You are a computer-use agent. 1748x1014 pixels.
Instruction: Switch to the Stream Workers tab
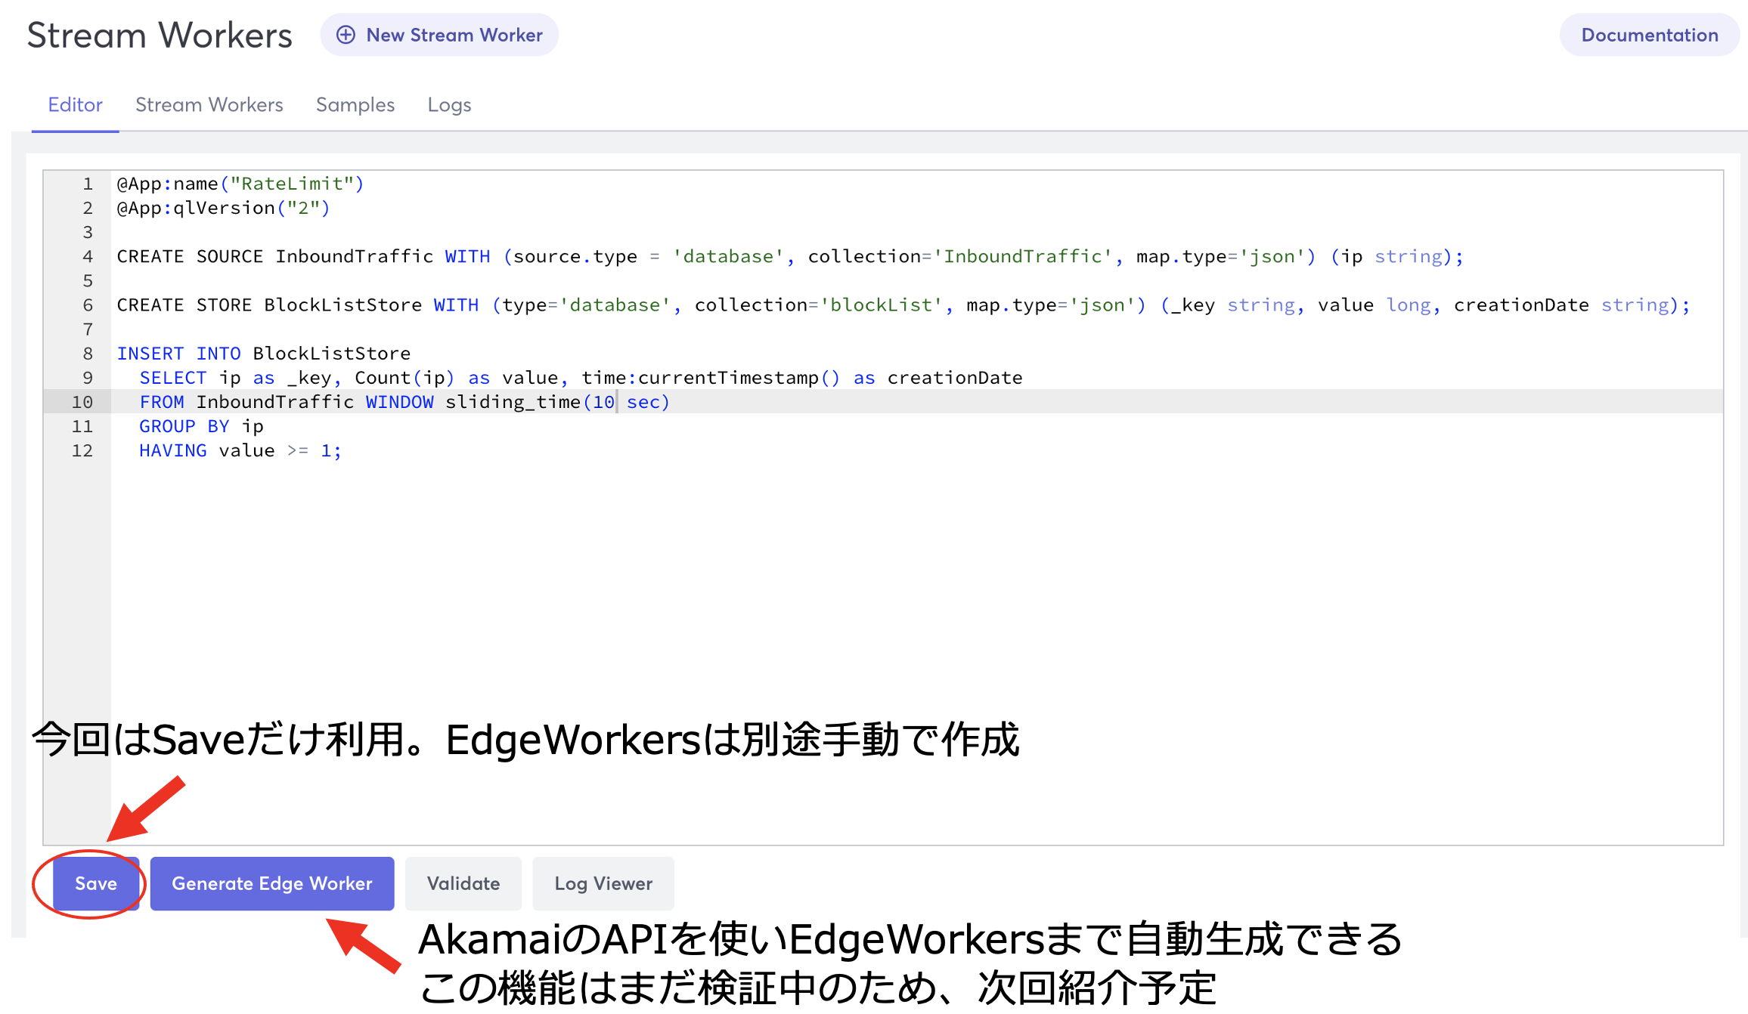209,104
